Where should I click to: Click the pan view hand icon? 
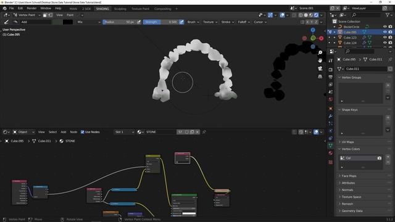pos(320,60)
